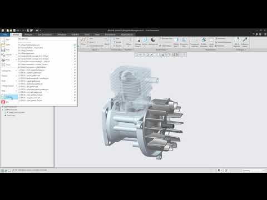
Task: Open the Applications ribbon tab
Action: (127, 34)
